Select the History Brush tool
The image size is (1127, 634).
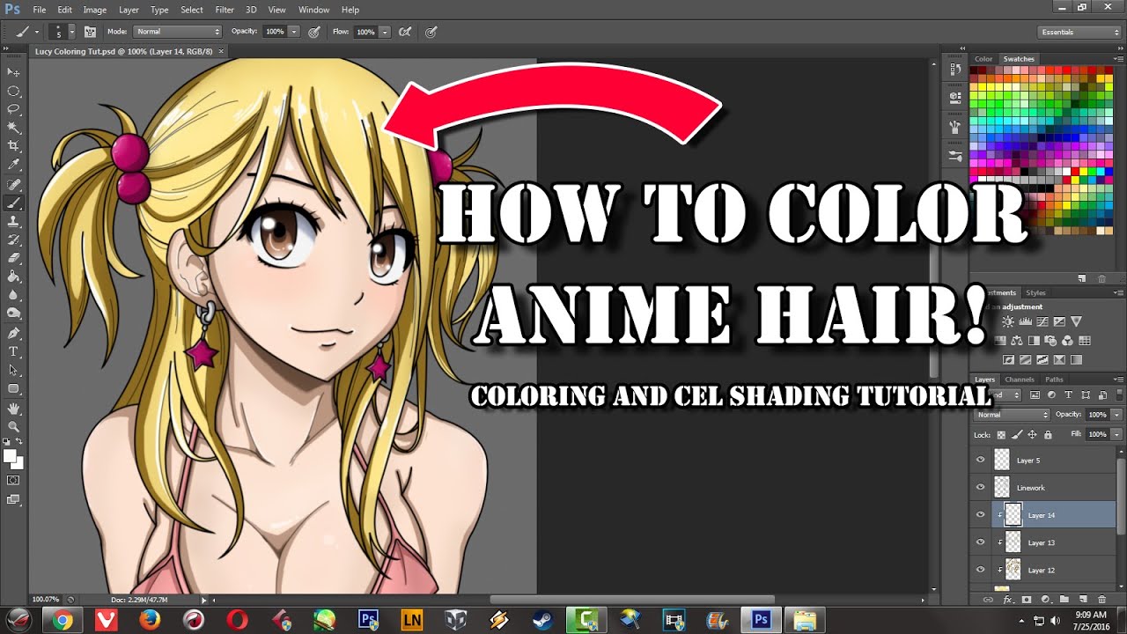[x=13, y=240]
